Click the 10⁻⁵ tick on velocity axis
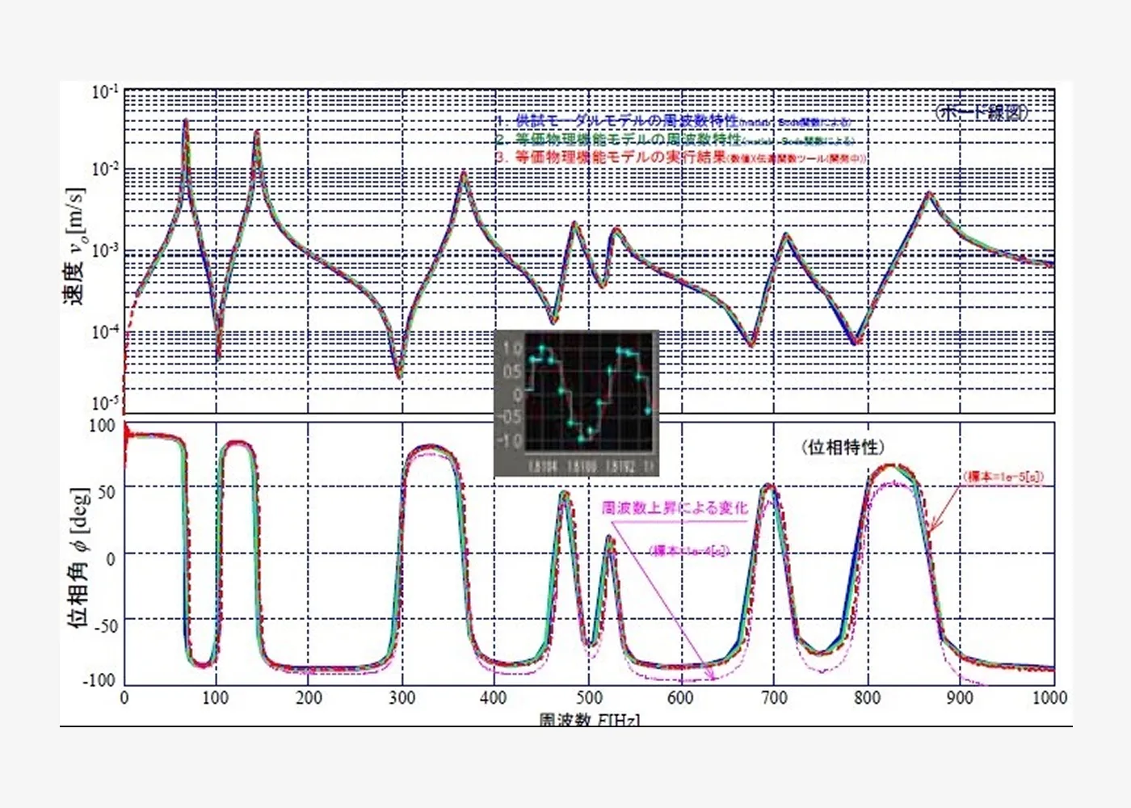 104,402
